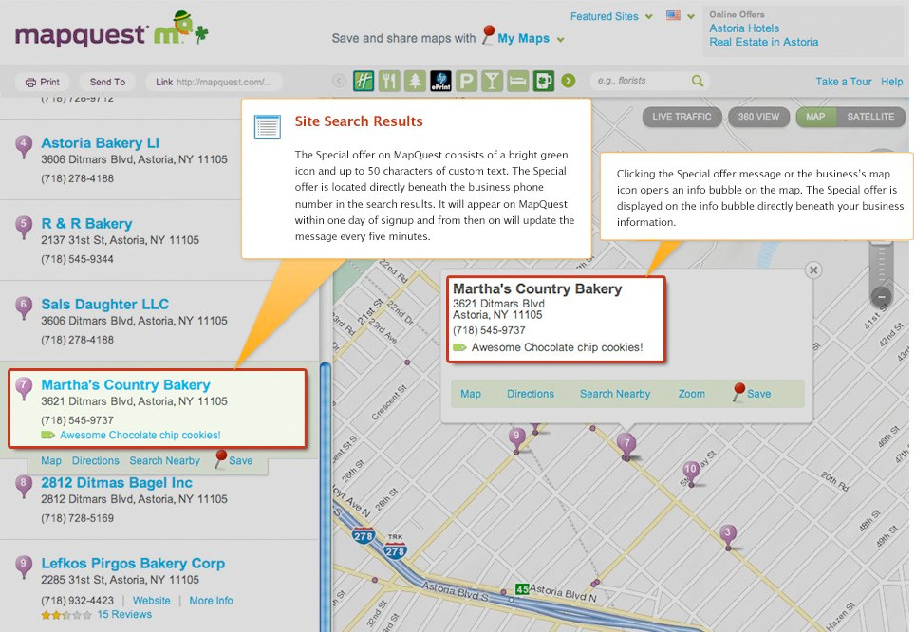The image size is (915, 632).
Task: Click the map zoom level slider
Action: pos(882,264)
